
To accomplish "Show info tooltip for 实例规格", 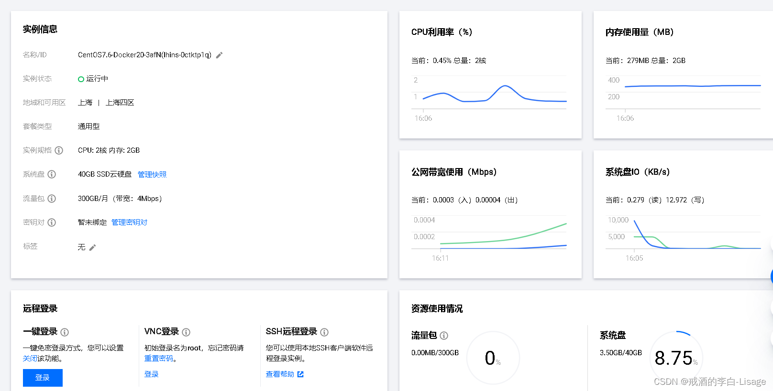I will pyautogui.click(x=59, y=150).
